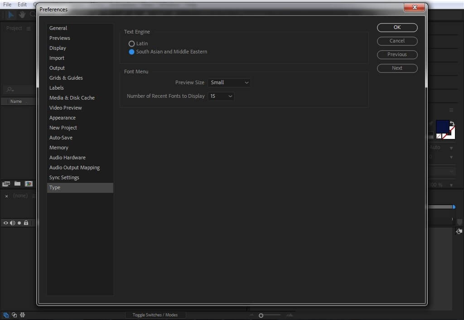The width and height of the screenshot is (464, 320).
Task: Expand the Transfer Controls pane icon
Action: 14,315
